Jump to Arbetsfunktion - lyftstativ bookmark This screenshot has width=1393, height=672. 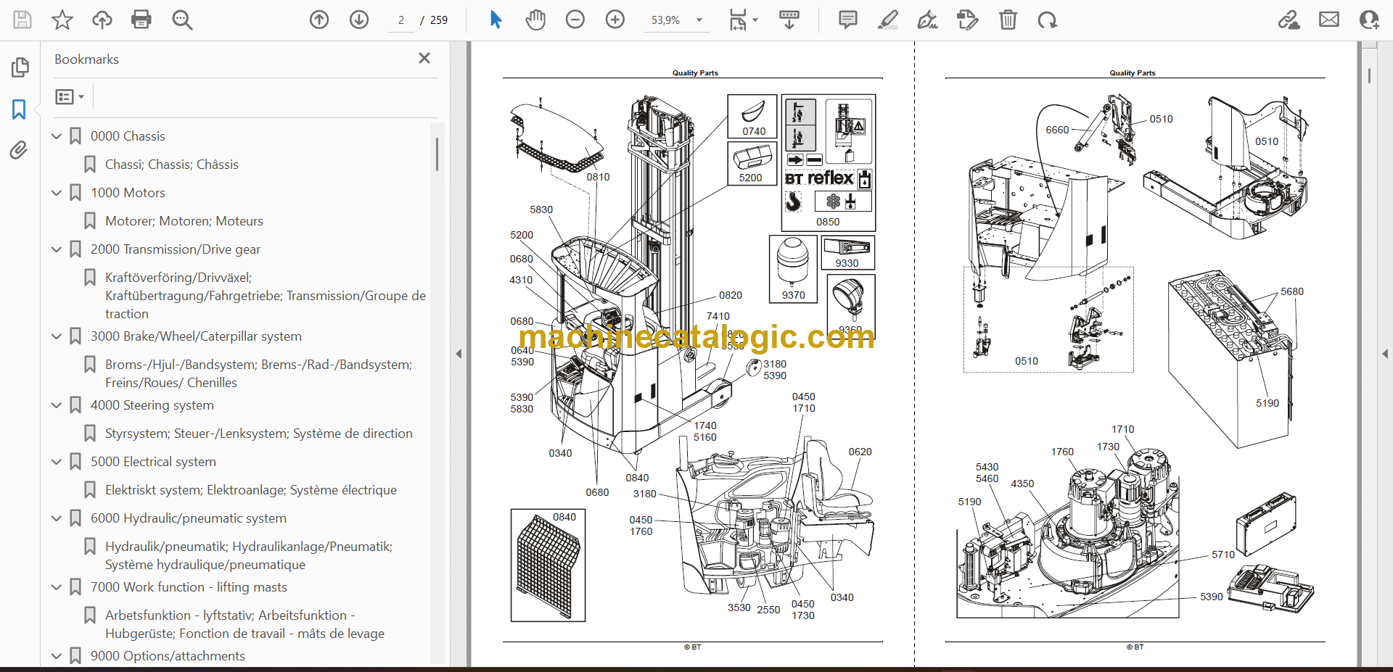pyautogui.click(x=245, y=624)
